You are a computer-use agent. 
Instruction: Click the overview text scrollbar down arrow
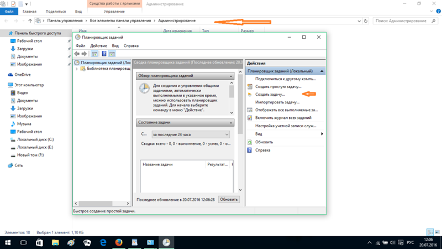[x=231, y=113]
